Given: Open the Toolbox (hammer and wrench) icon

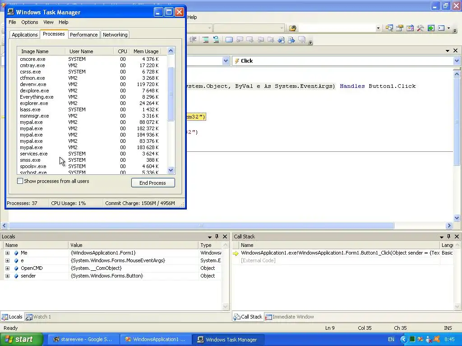Looking at the screenshot, I should click(x=420, y=28).
